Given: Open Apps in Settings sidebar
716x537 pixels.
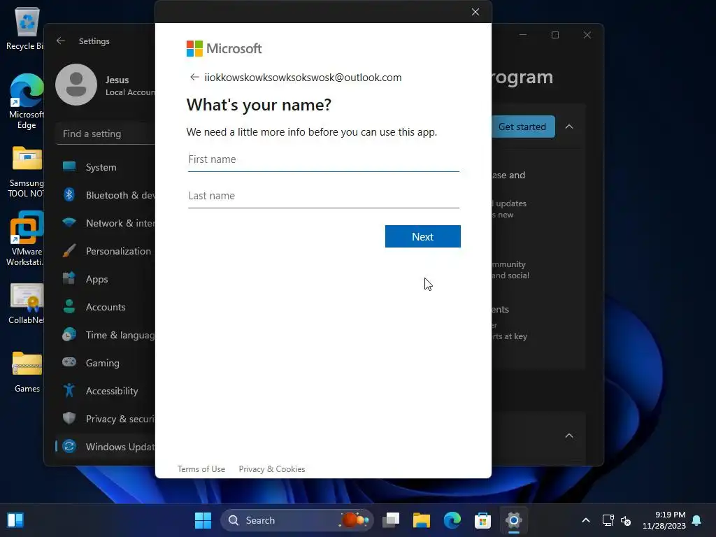Looking at the screenshot, I should click(106, 279).
